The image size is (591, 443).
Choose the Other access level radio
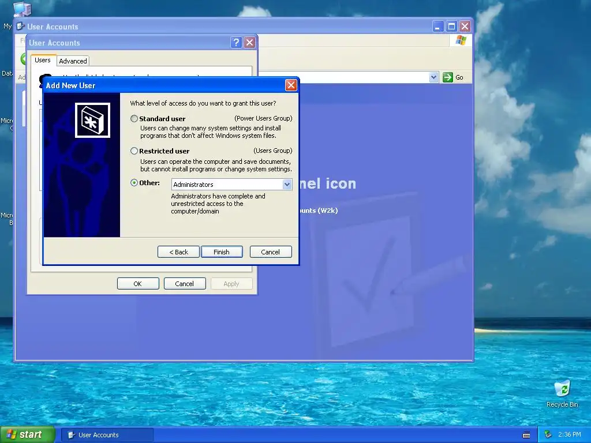coord(134,183)
